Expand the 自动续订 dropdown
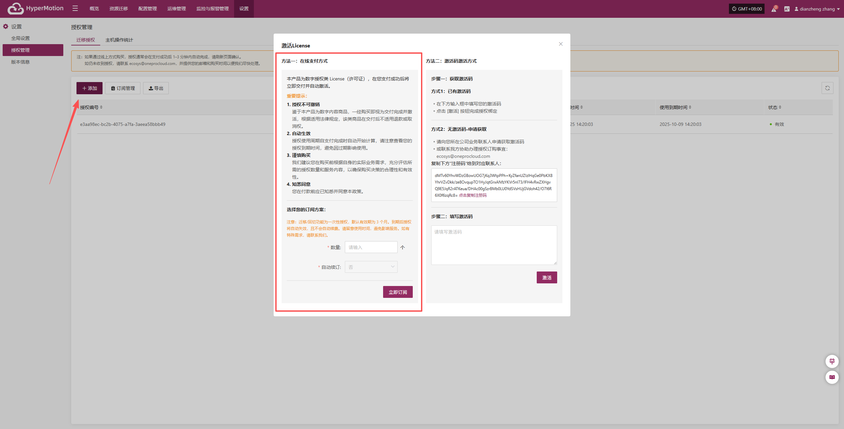The image size is (844, 429). (371, 267)
